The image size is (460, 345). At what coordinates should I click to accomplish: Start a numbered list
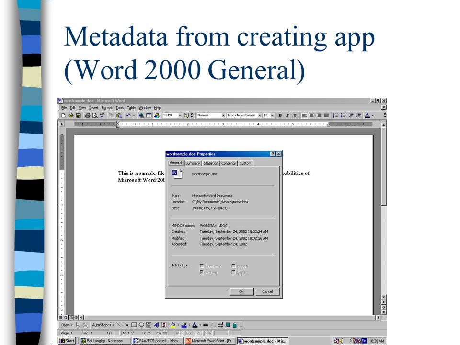pyautogui.click(x=335, y=115)
